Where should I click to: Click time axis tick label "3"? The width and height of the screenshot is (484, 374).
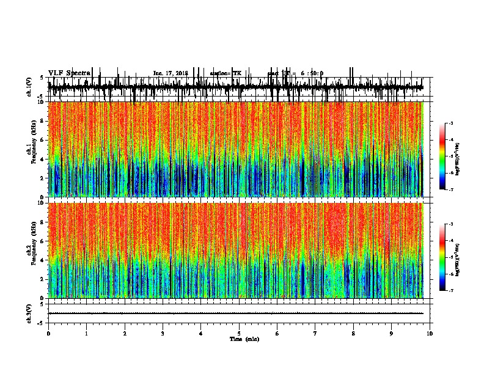(x=163, y=334)
